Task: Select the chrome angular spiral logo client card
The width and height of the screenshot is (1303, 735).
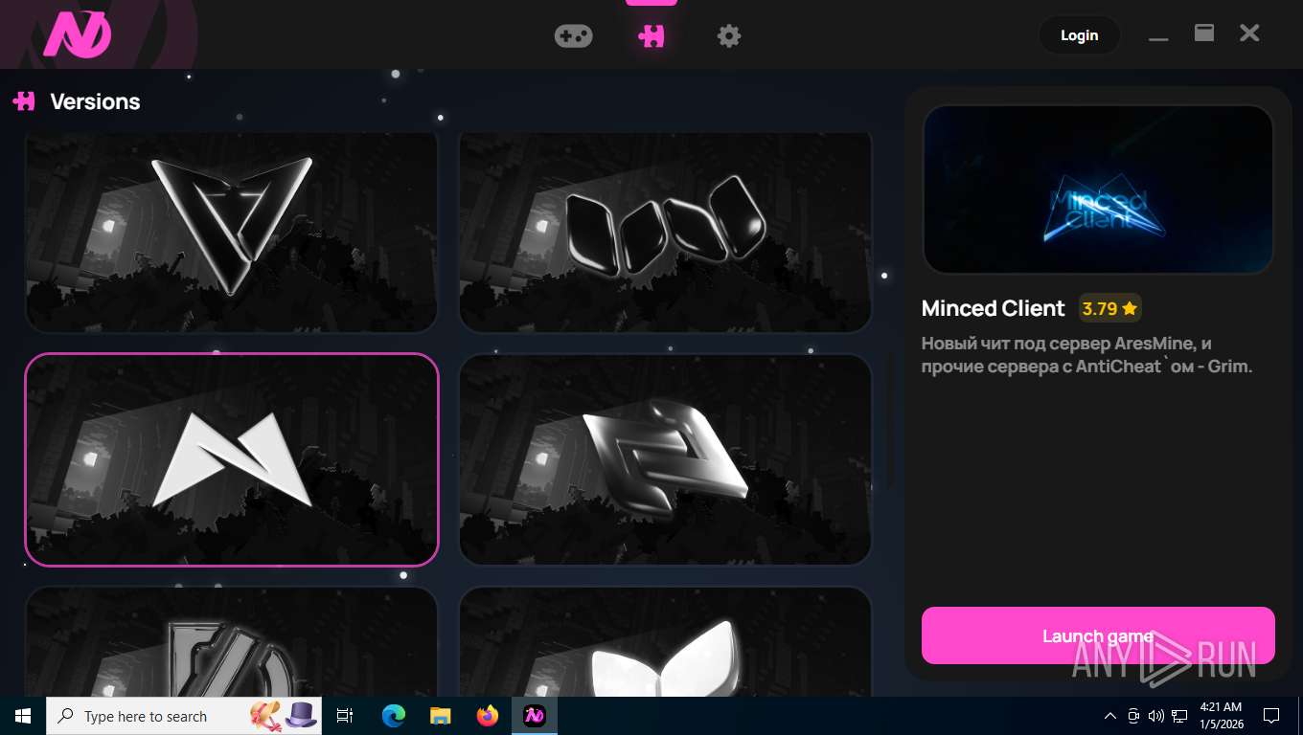Action: click(x=665, y=459)
